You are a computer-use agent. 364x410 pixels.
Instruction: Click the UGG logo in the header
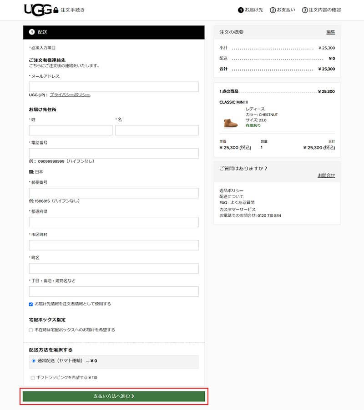click(x=38, y=10)
